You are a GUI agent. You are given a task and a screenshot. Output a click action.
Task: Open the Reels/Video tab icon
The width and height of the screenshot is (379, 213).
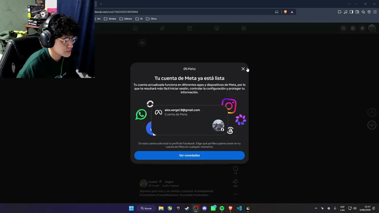[x=189, y=28]
